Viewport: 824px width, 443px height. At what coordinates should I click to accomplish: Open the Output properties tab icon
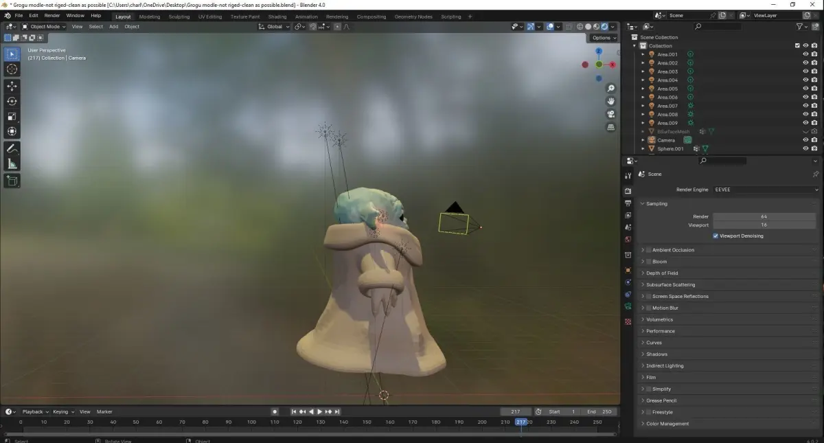(628, 203)
